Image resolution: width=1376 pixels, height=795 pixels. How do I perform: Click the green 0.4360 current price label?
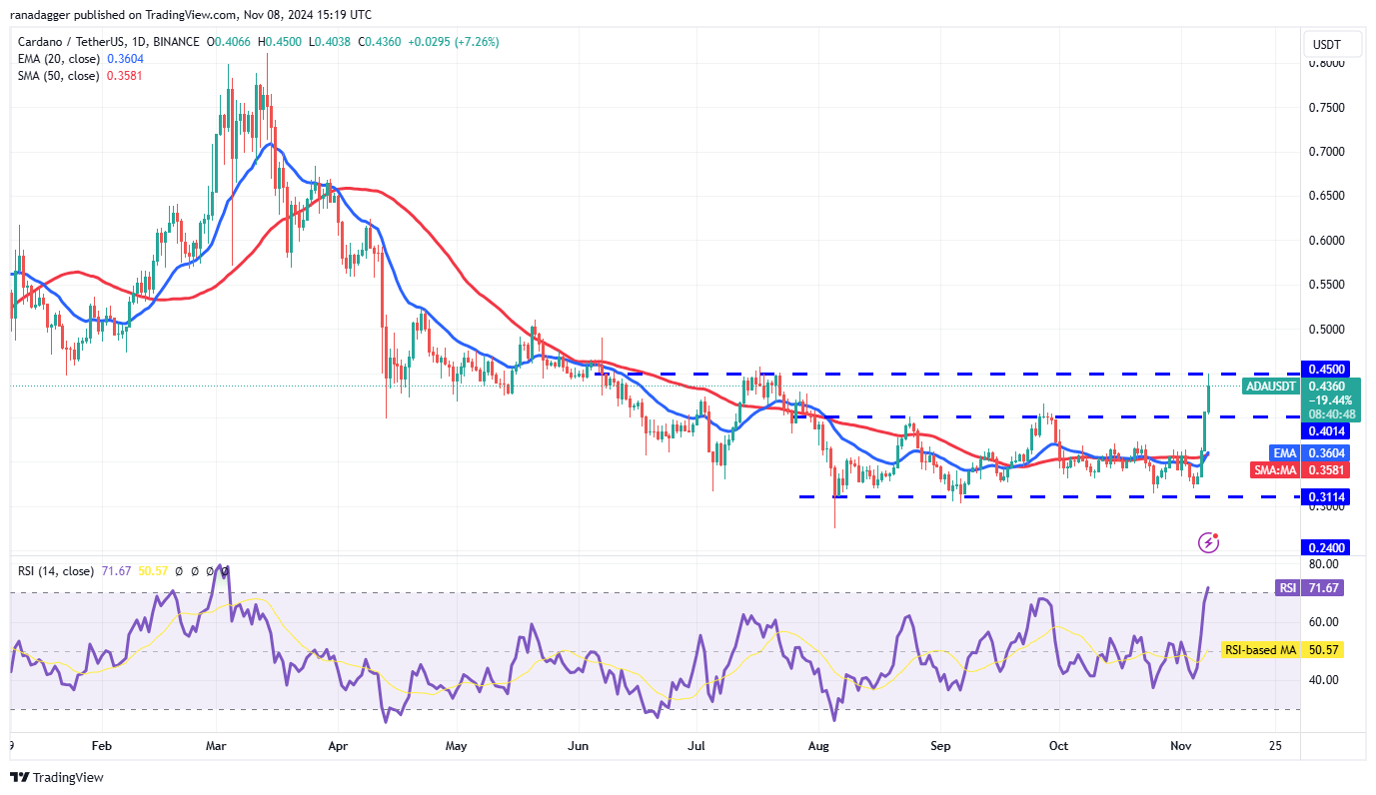click(x=1328, y=387)
